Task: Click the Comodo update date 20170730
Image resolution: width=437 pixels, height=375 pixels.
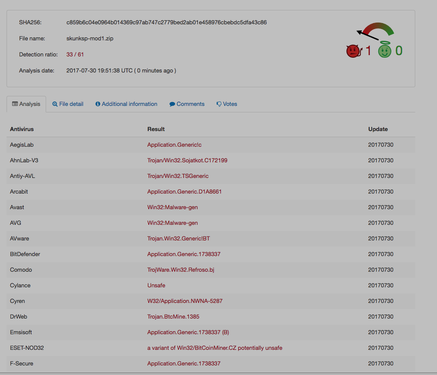Action: (381, 270)
